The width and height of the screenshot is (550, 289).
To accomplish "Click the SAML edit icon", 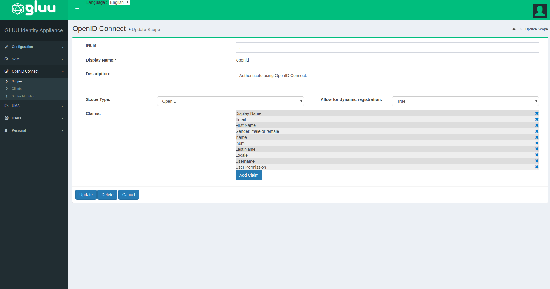I will point(7,59).
